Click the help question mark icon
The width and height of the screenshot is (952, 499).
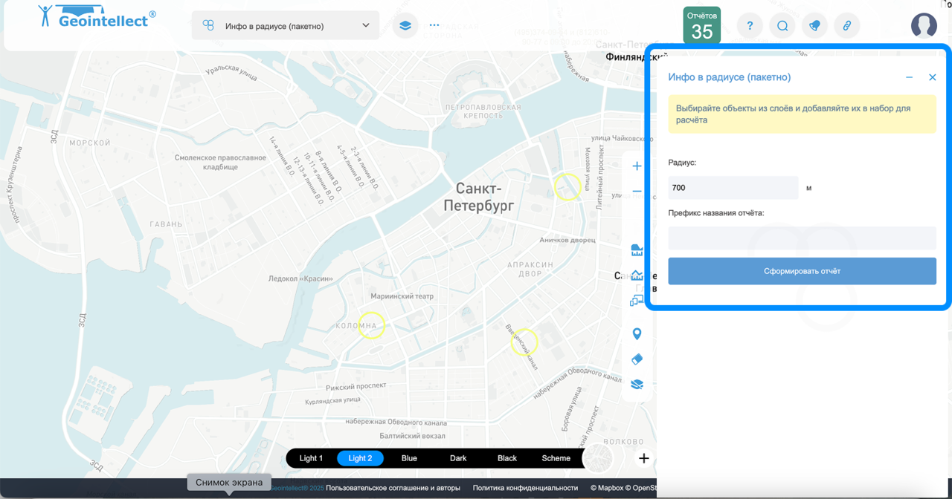coord(750,25)
